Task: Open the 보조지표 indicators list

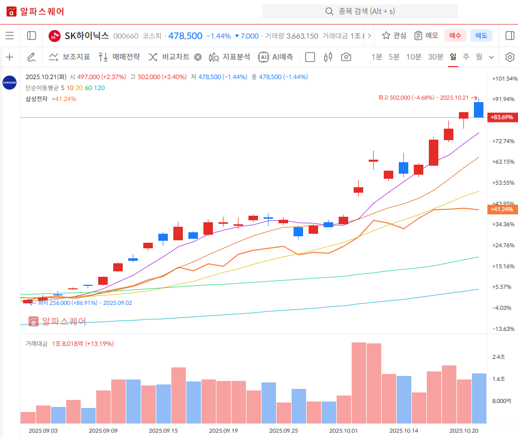Action: pos(70,57)
